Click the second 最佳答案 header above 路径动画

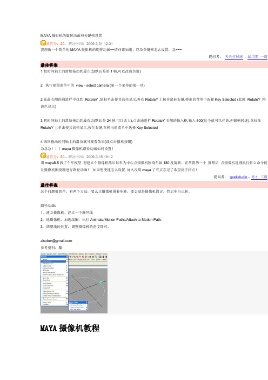[x=49, y=185]
